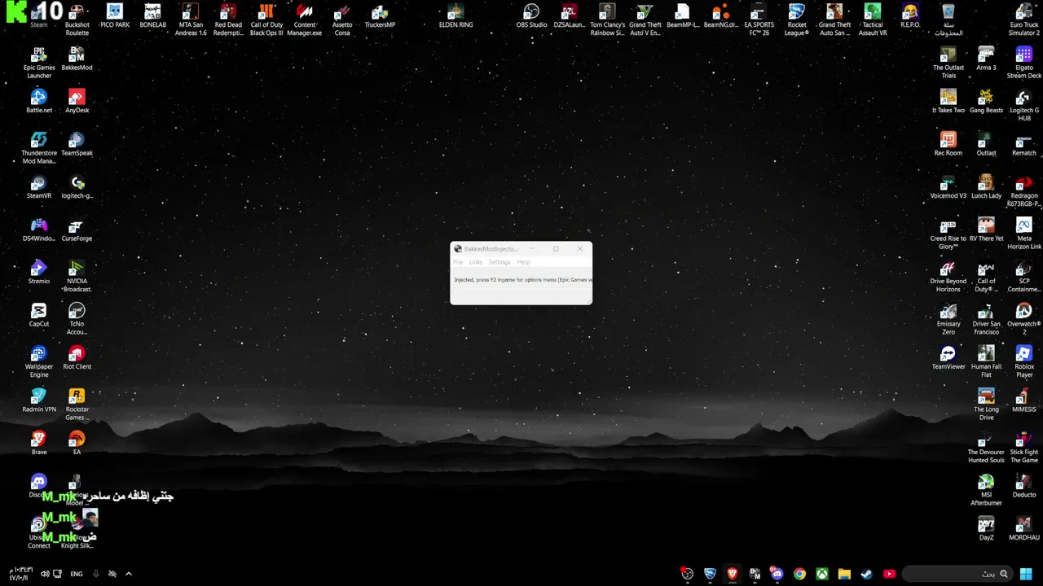Select the AnyDesk desktop shortcut
This screenshot has width=1043, height=586.
pyautogui.click(x=77, y=102)
